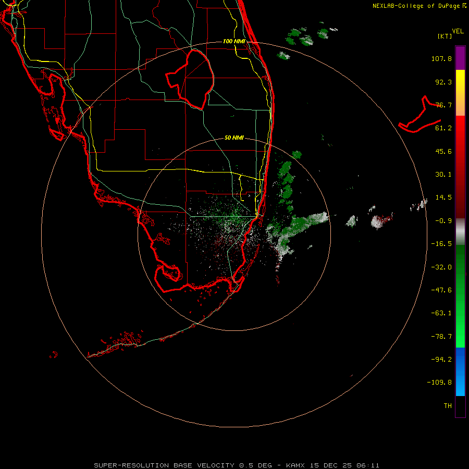Select the 45.6 velocity scale value

[443, 151]
